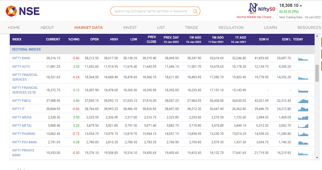Switch to the MARKET DATA tab
Screen dimensions: 322x170
89,27
